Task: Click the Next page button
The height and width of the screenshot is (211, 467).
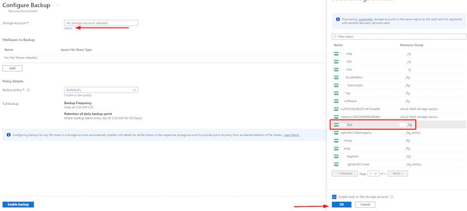Action: [x=397, y=174]
